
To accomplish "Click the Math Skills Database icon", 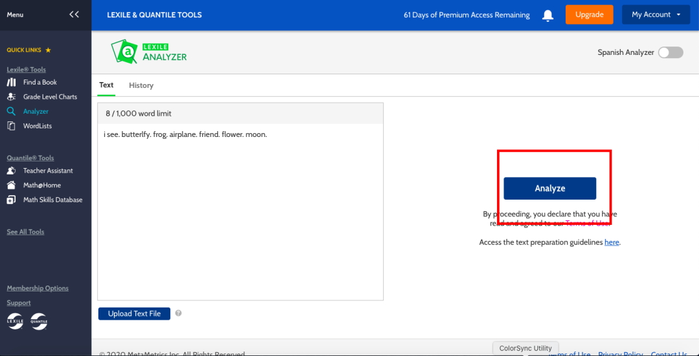I will tap(12, 200).
